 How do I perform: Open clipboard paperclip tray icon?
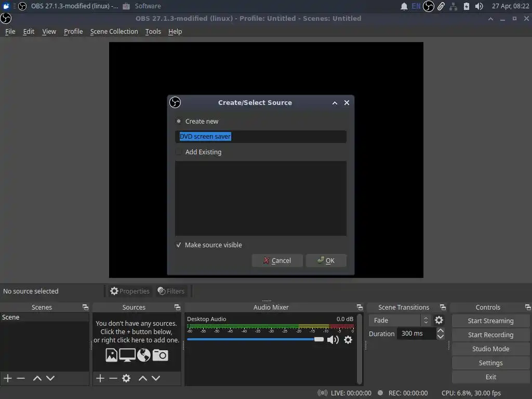pyautogui.click(x=441, y=6)
